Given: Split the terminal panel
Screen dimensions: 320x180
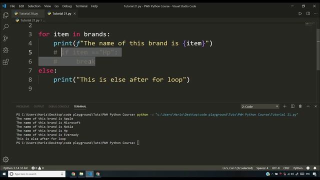Looking at the screenshot, I should (292, 106).
